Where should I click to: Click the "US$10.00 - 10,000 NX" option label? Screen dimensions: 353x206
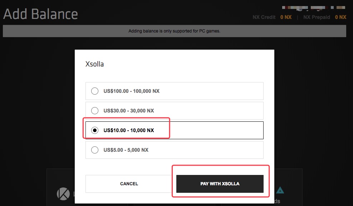[129, 130]
